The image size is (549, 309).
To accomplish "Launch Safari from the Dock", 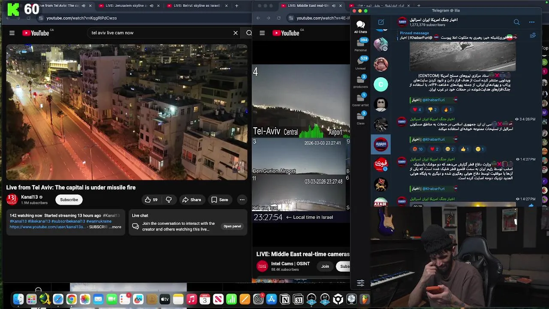I will coord(58,299).
